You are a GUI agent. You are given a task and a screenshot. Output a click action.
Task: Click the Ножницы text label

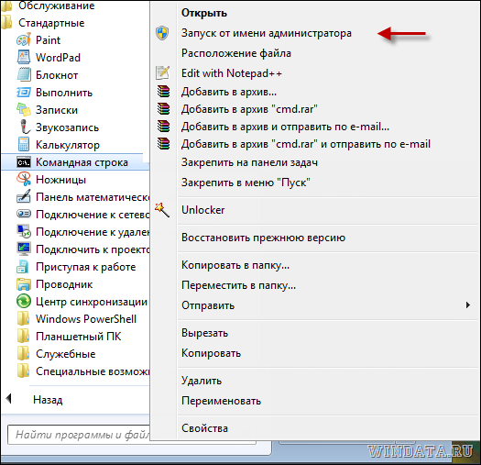point(60,180)
